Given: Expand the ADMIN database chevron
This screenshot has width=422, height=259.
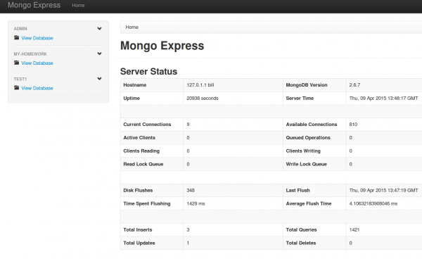Looking at the screenshot, I should (99, 29).
